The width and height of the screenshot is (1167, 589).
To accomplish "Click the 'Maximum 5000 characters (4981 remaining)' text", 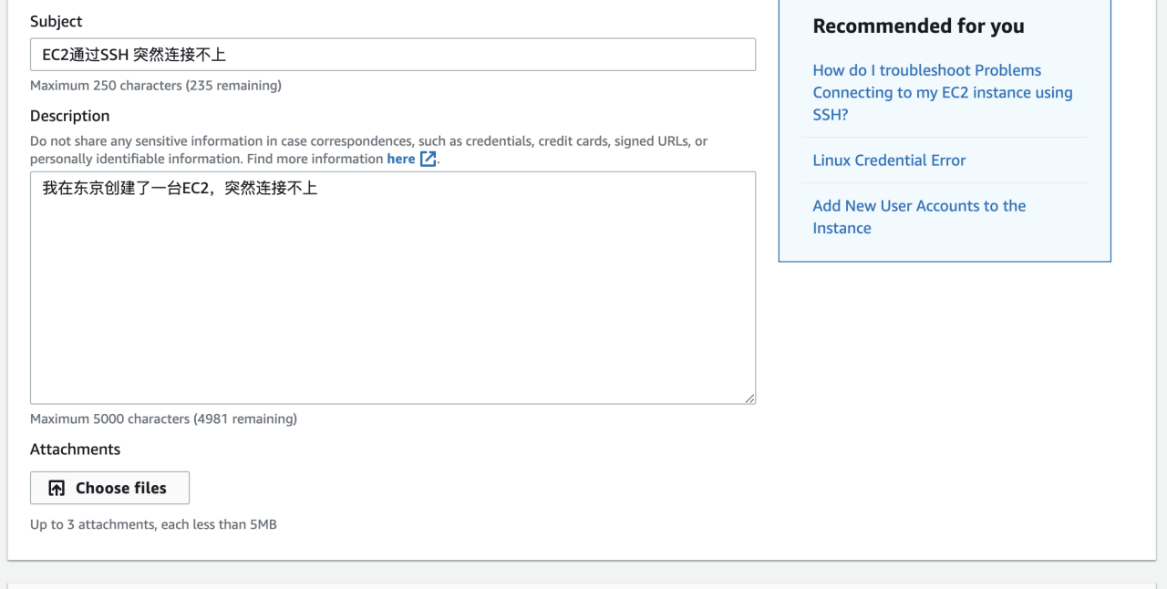I will point(163,419).
